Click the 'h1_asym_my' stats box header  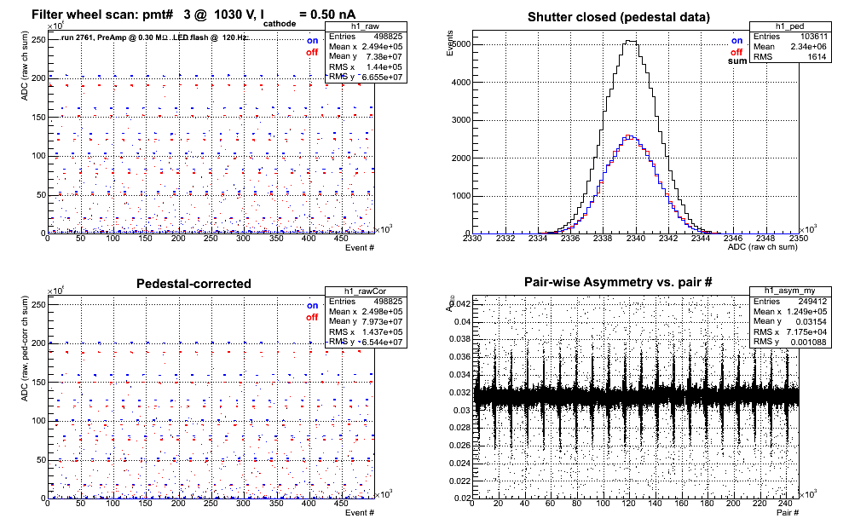[790, 291]
